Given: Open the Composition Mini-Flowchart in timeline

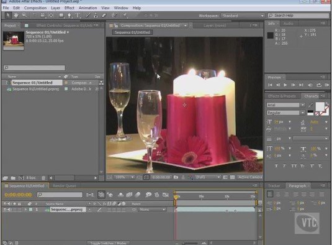Looking at the screenshot, I should coord(90,195).
